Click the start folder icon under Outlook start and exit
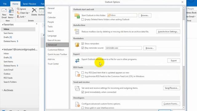Viewport: 197px width, 111px height. click(x=77, y=16)
